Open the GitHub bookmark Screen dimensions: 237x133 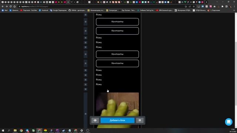[77, 10]
